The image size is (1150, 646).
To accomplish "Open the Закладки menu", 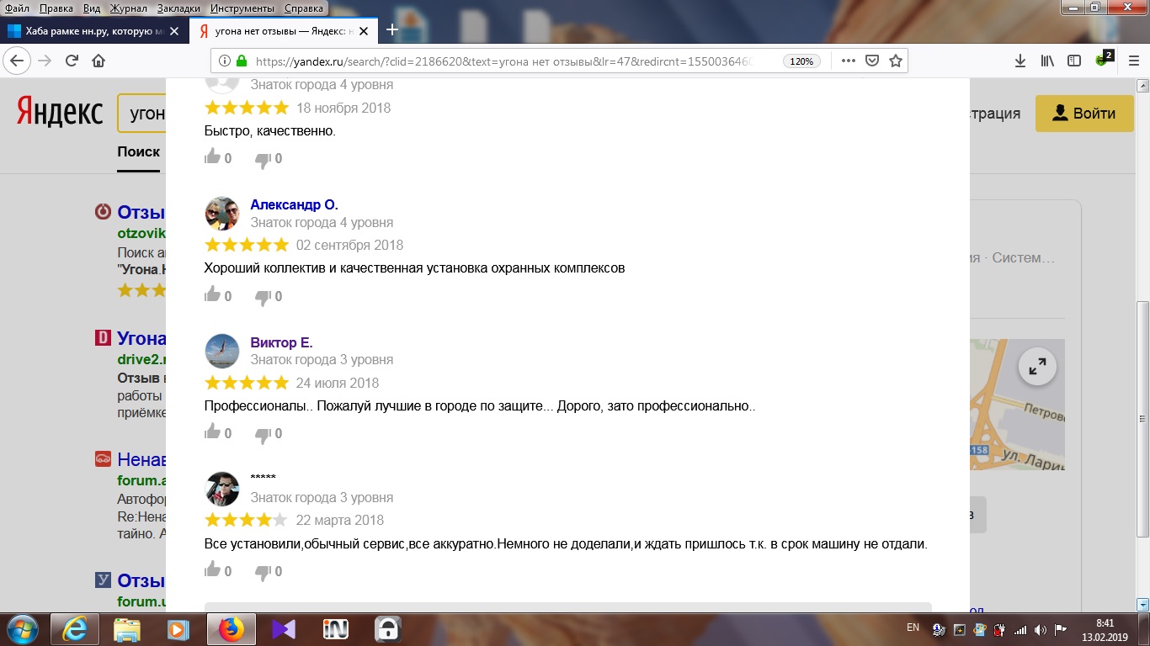I will (x=178, y=8).
